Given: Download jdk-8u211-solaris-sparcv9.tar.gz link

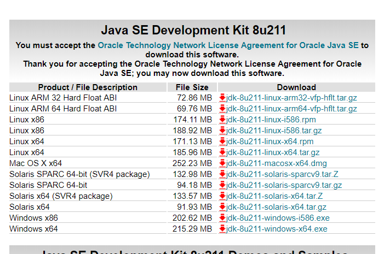Looking at the screenshot, I should pos(284,185).
